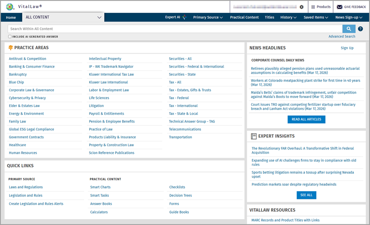This screenshot has height=225, width=370.
Task: Open Transportation practice area
Action: 180,137
